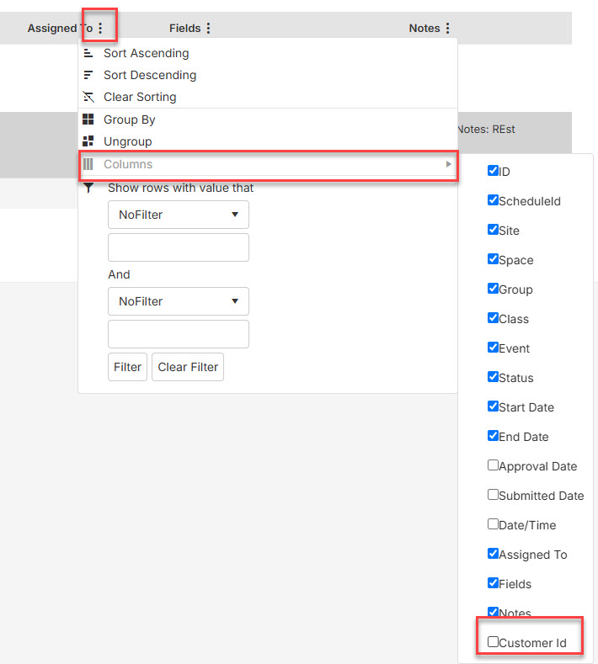
Task: Open the second NoFilter dropdown below And
Action: pos(179,301)
